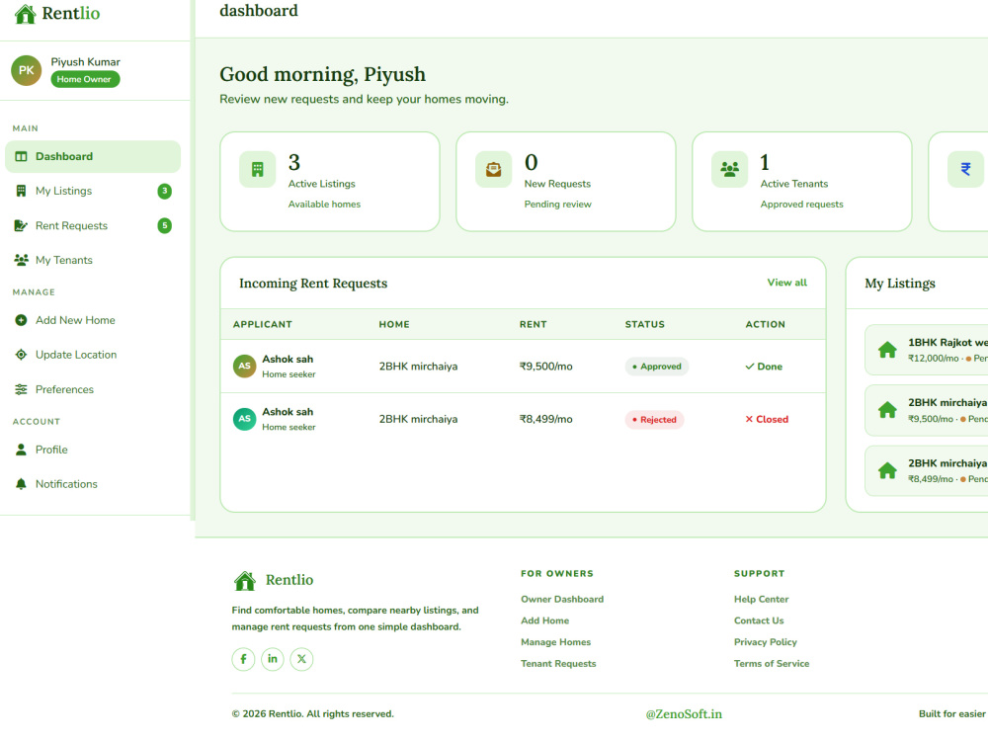The width and height of the screenshot is (988, 741).
Task: Click the ₹8,499/mo rent cell
Action: tap(545, 420)
